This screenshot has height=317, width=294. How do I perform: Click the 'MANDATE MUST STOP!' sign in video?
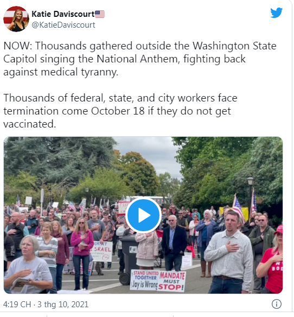click(x=171, y=281)
